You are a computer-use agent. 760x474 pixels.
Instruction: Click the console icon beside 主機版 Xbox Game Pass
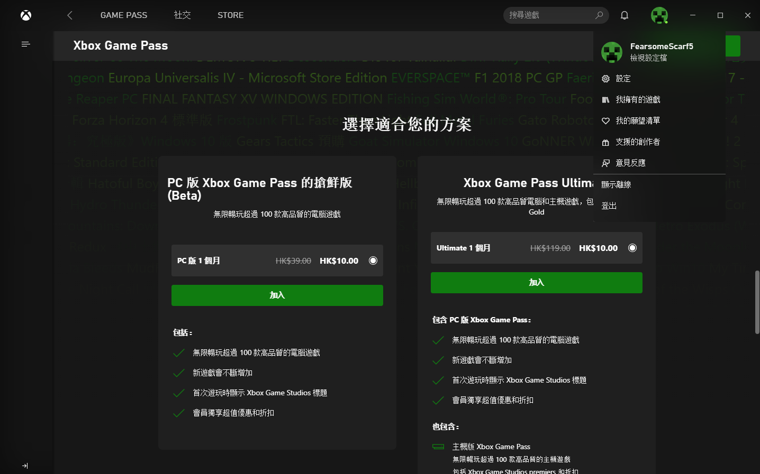438,447
